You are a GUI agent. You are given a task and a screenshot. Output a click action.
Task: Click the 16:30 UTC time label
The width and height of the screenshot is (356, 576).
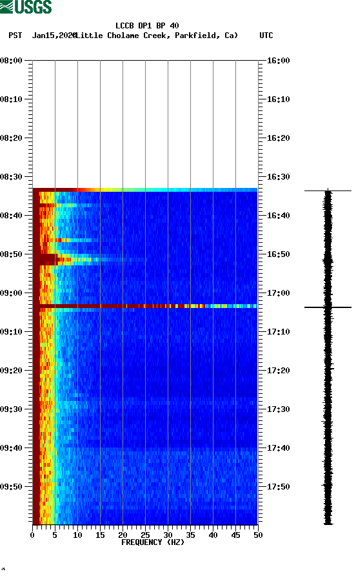[x=278, y=177]
